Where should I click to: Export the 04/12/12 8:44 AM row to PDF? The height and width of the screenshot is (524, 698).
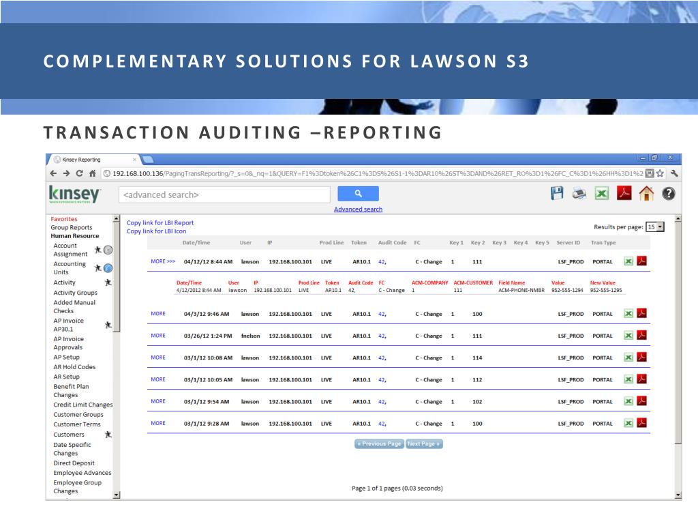(641, 261)
